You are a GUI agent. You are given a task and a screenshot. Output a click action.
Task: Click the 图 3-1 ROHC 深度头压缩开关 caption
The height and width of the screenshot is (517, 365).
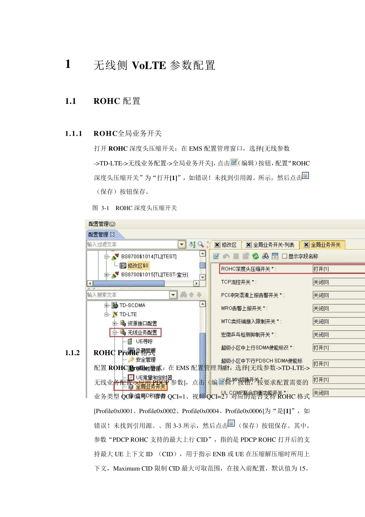tap(135, 208)
